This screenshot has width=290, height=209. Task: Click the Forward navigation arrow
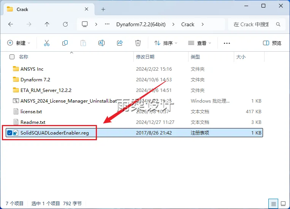(x=29, y=24)
